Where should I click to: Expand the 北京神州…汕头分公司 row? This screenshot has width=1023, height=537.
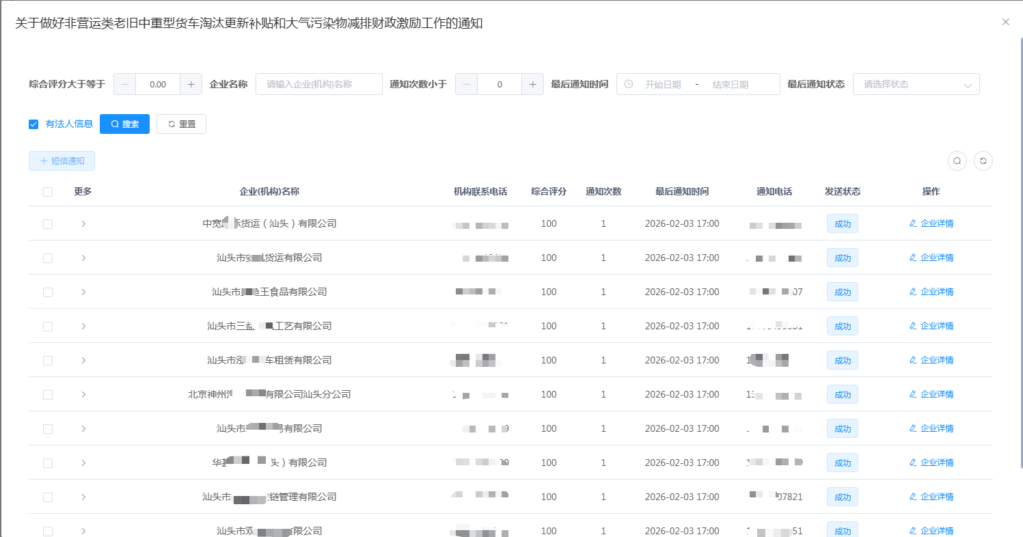point(83,394)
